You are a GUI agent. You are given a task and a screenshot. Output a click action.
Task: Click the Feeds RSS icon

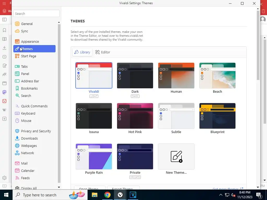click(17, 178)
